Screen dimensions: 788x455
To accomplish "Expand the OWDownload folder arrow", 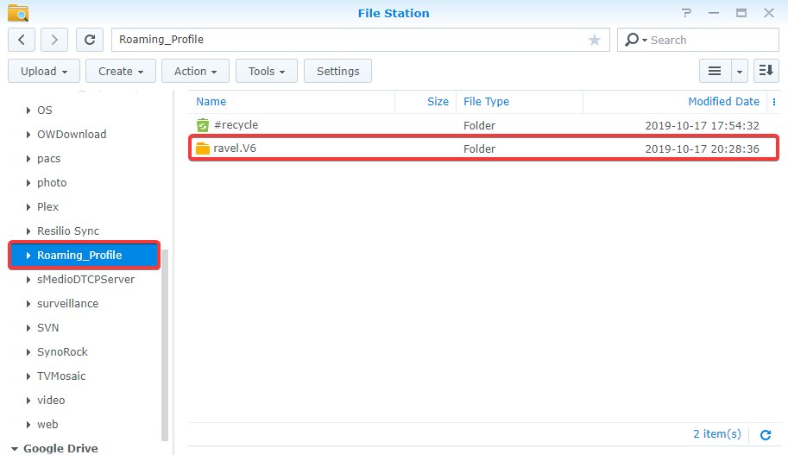I will pos(28,134).
